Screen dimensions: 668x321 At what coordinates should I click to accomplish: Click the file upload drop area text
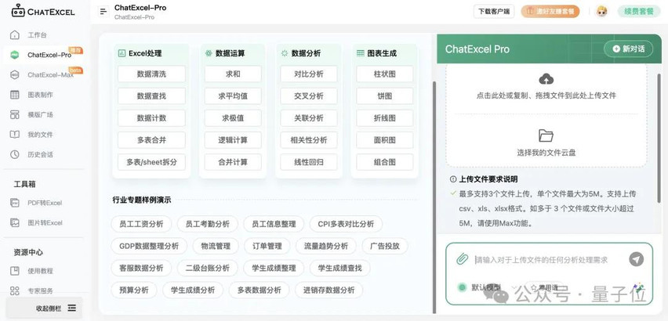click(546, 96)
